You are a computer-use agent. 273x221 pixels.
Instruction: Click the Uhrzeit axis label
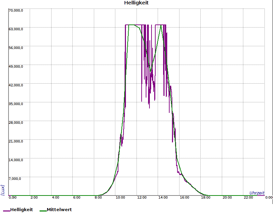coord(257,193)
